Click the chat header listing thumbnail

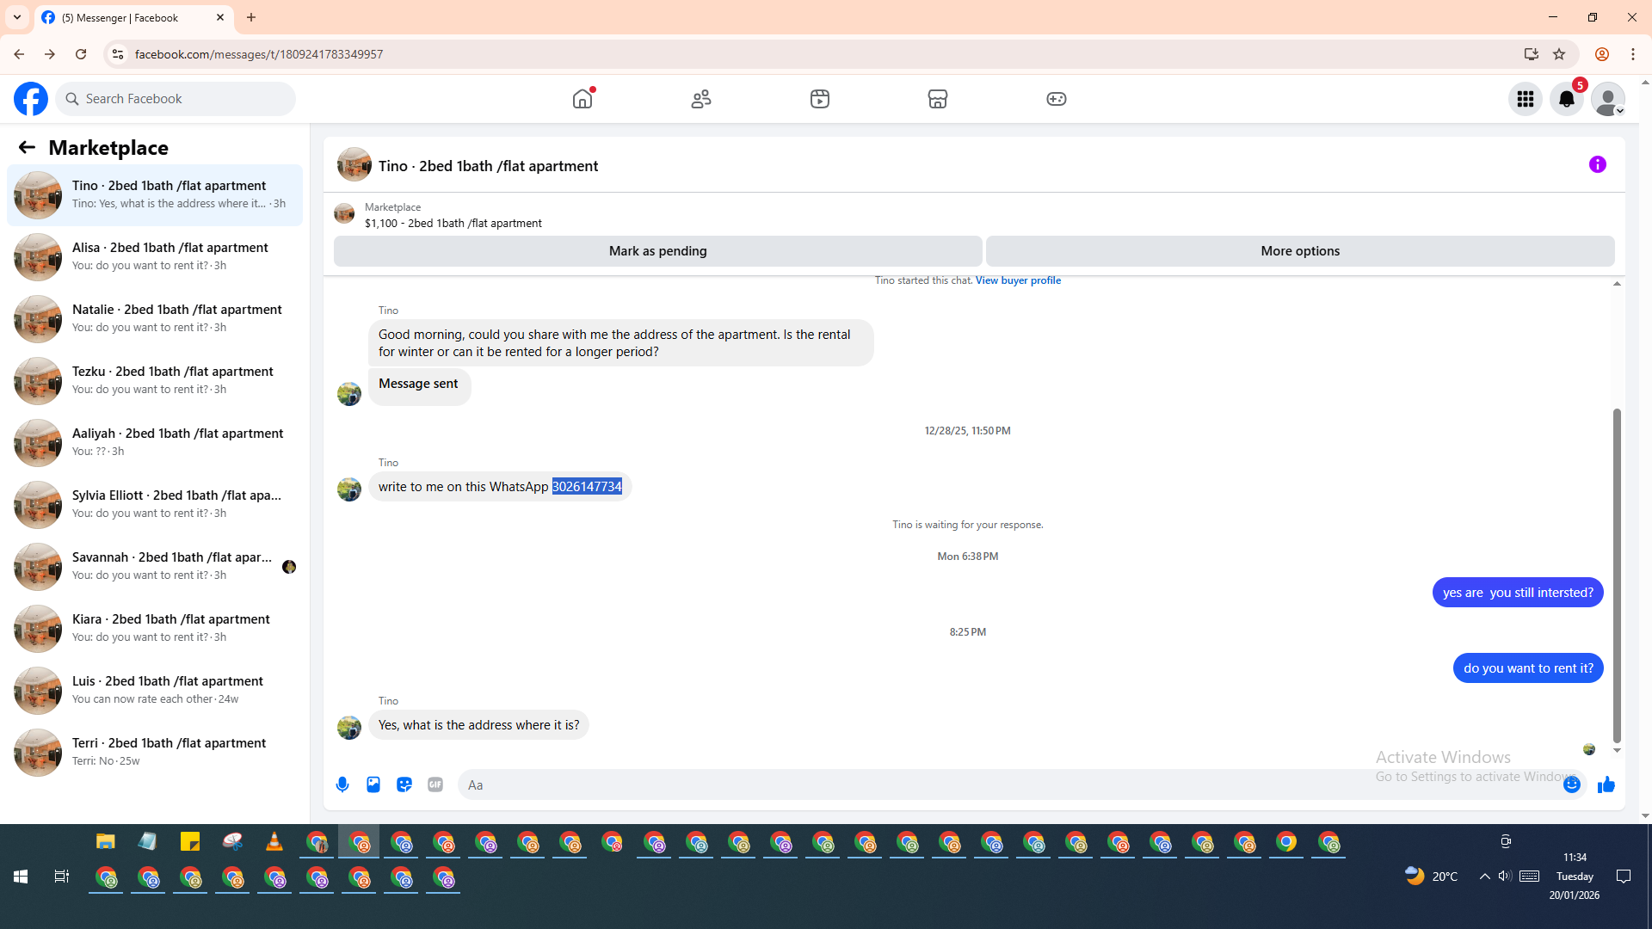[x=354, y=164]
